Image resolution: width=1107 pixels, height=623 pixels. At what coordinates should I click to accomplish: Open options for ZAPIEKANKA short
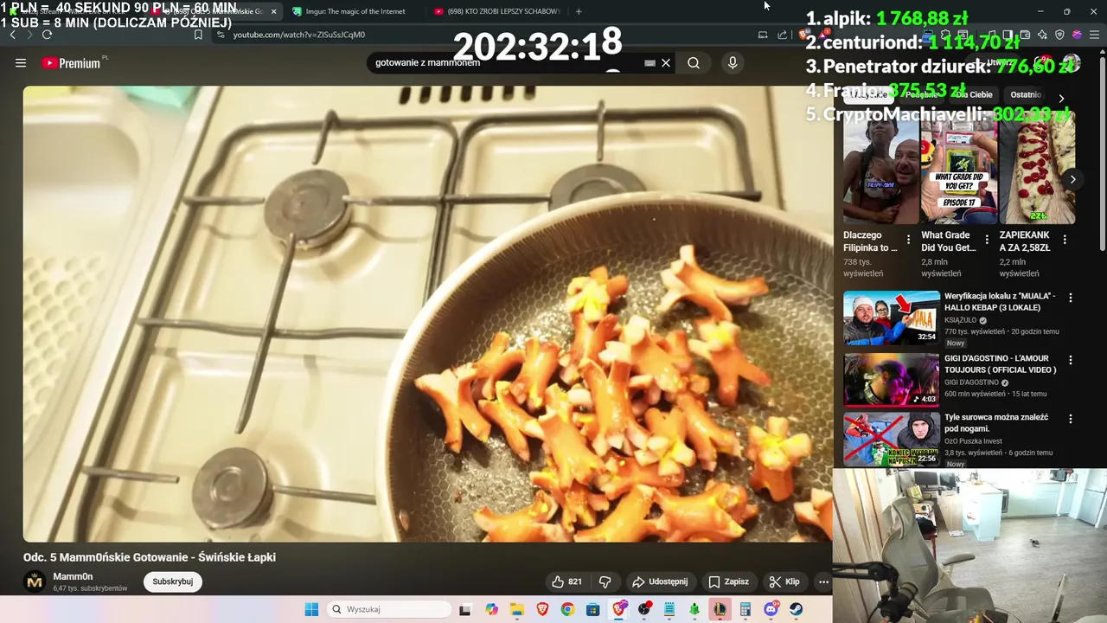coord(1065,240)
